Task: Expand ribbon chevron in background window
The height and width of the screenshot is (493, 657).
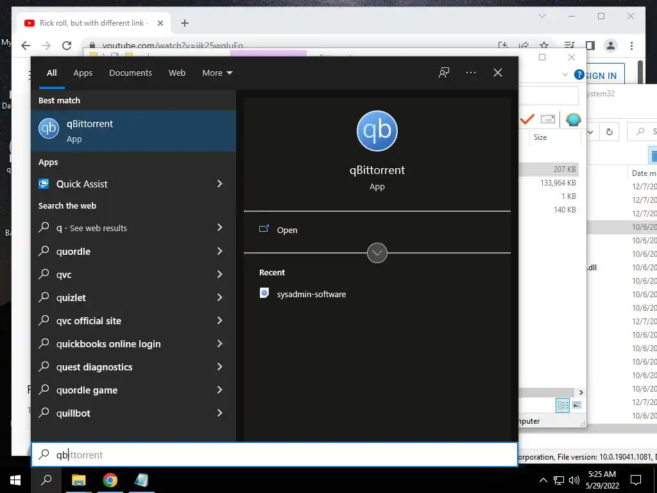Action: [x=565, y=74]
